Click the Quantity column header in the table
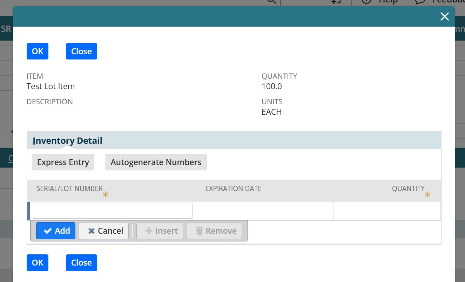Screen dimensions: 465x282 tap(408, 189)
